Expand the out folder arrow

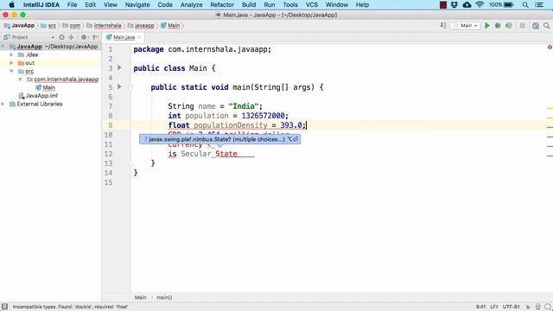pos(11,63)
